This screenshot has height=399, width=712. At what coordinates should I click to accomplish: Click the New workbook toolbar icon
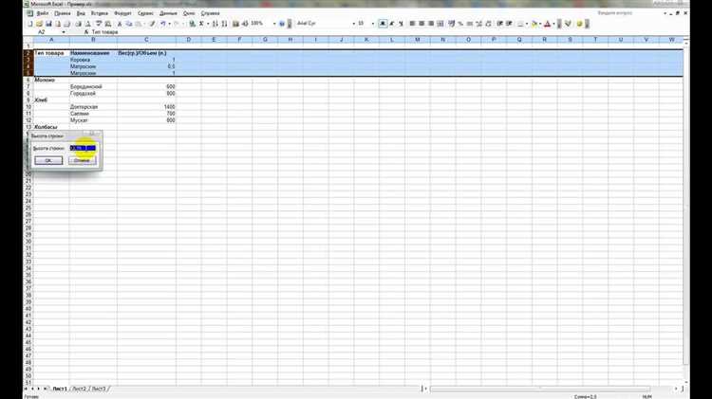coord(30,24)
